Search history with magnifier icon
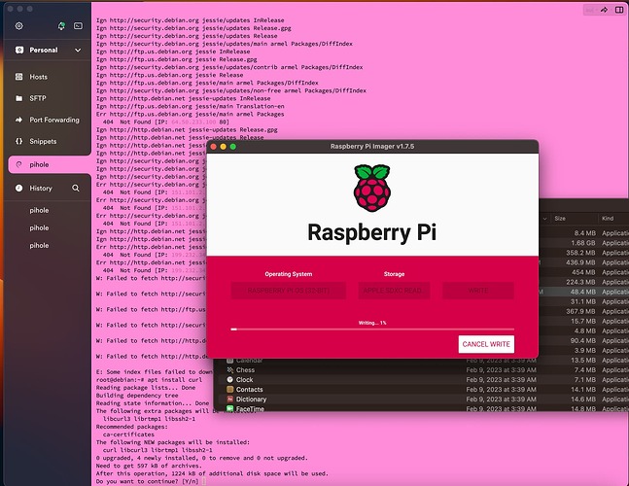The height and width of the screenshot is (486, 629). 76,188
